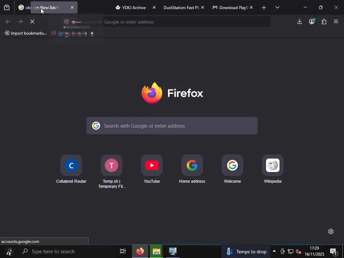Go forward one page
The image size is (344, 258).
20,21
